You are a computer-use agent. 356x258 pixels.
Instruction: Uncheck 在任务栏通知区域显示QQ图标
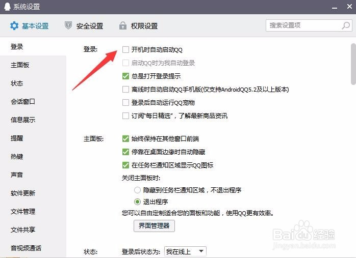point(125,165)
